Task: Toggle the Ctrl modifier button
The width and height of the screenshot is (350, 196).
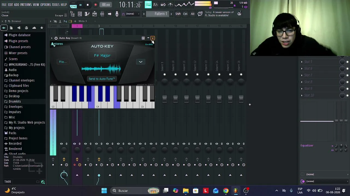Action: pos(185,14)
